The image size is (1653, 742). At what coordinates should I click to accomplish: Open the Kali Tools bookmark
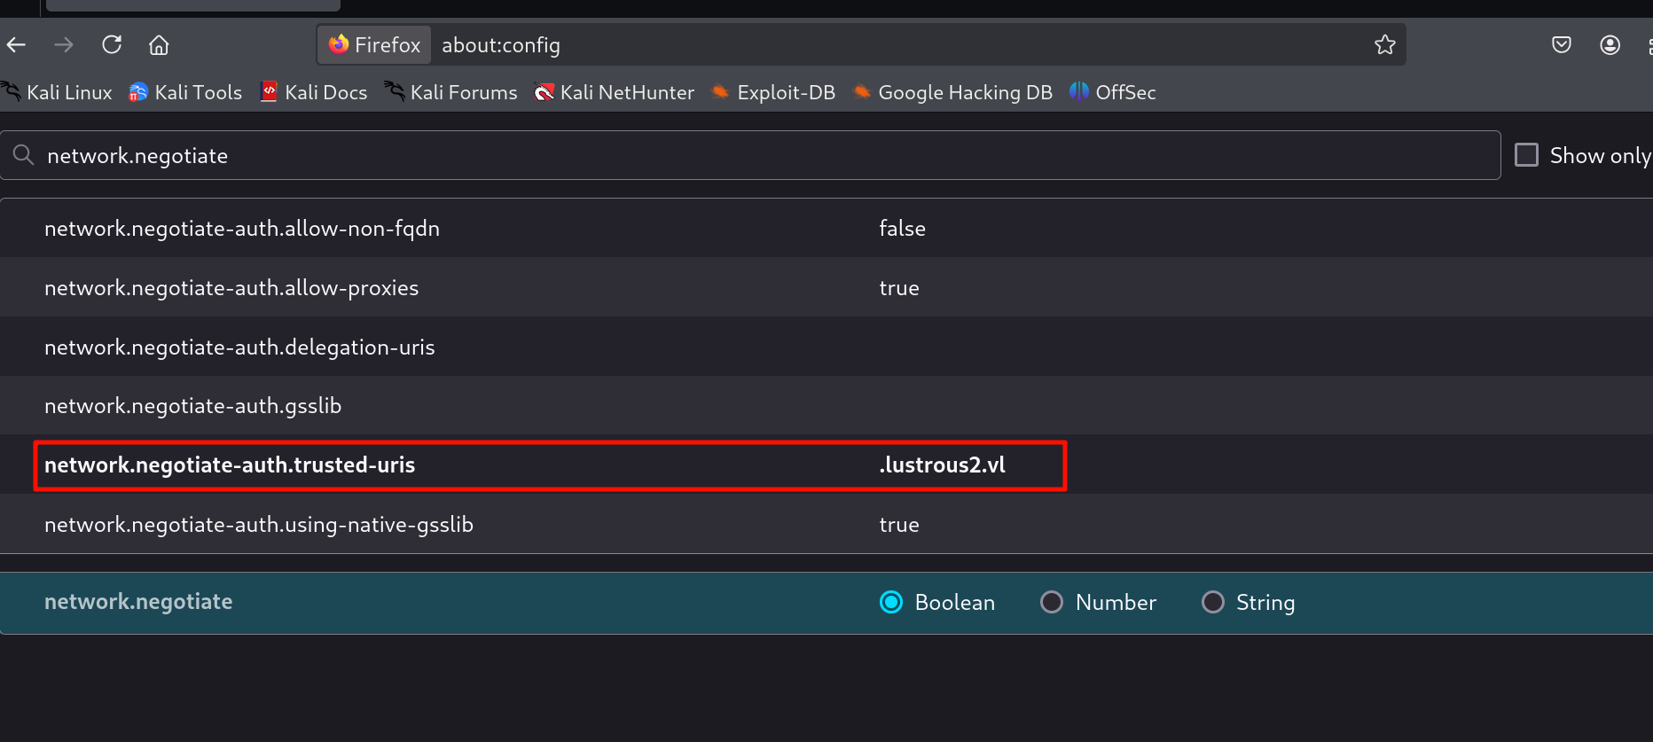pyautogui.click(x=185, y=92)
